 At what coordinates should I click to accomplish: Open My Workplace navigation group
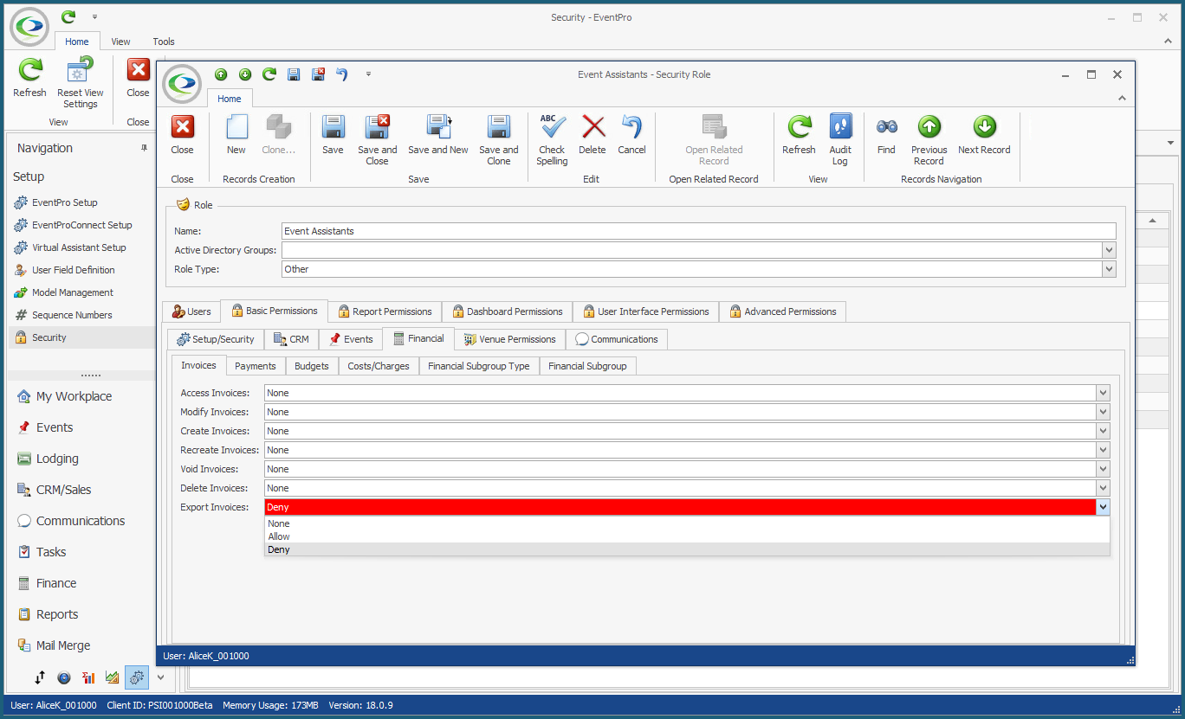[74, 396]
